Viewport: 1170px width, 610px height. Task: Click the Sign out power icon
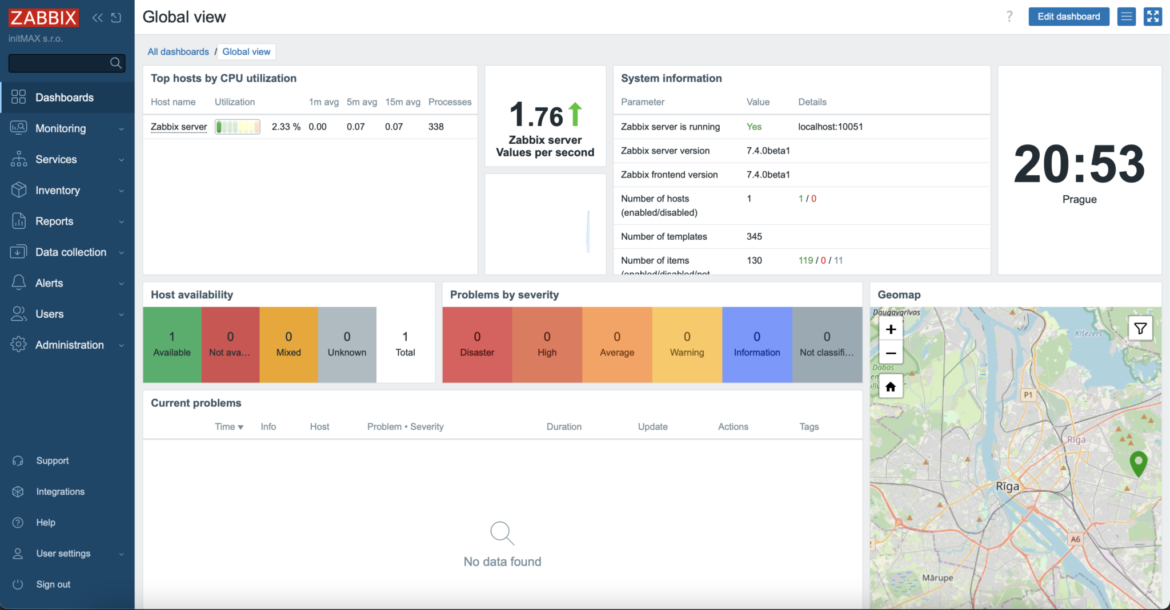tap(18, 584)
